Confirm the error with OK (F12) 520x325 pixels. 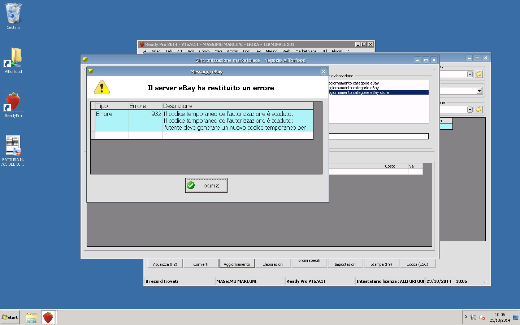(x=206, y=186)
